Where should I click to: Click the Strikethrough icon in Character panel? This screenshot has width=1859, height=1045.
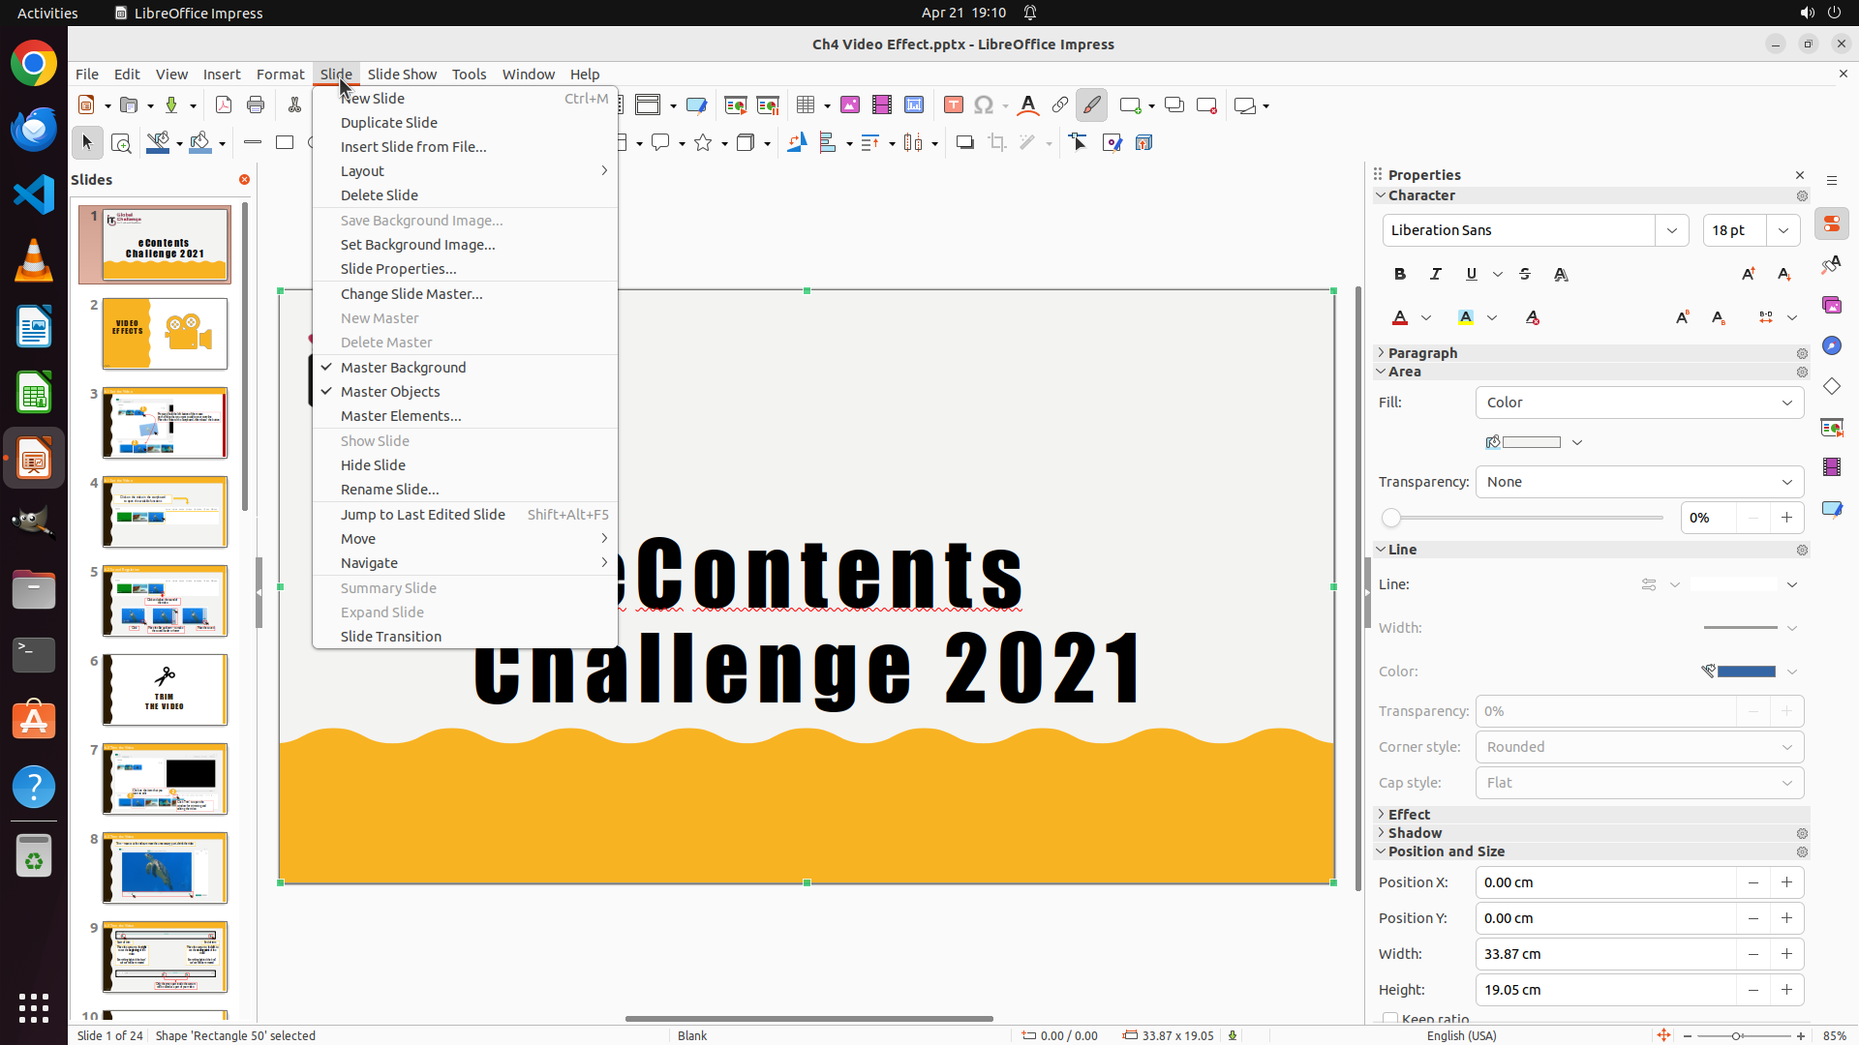click(1525, 275)
